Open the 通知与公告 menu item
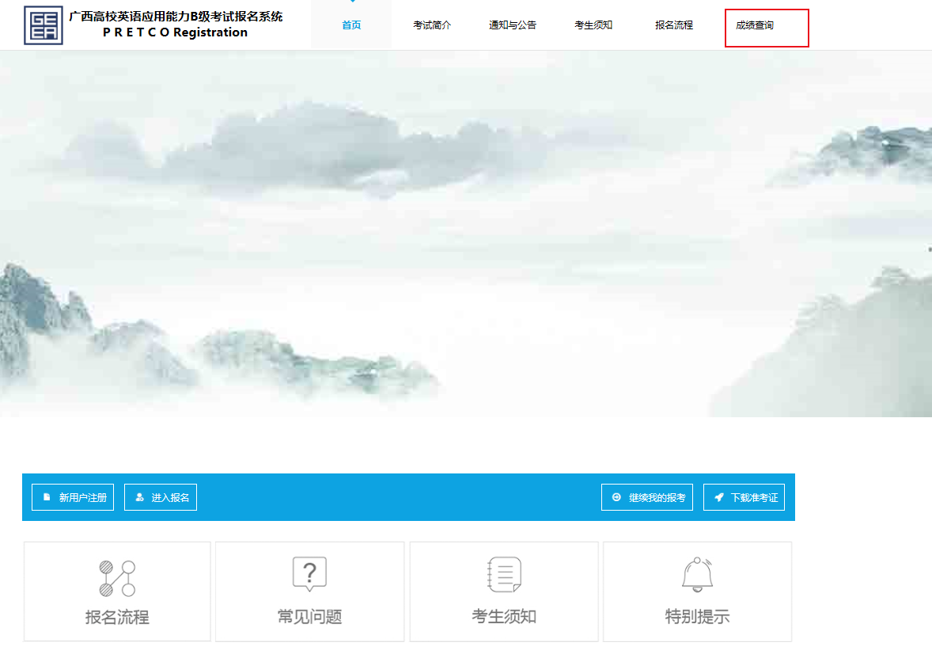Viewport: 932px width, 650px height. [x=512, y=25]
